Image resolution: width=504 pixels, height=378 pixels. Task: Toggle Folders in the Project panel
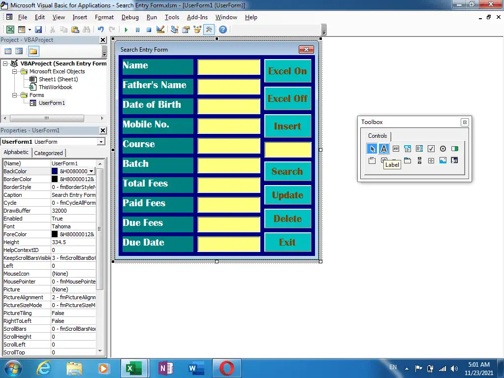[x=33, y=51]
